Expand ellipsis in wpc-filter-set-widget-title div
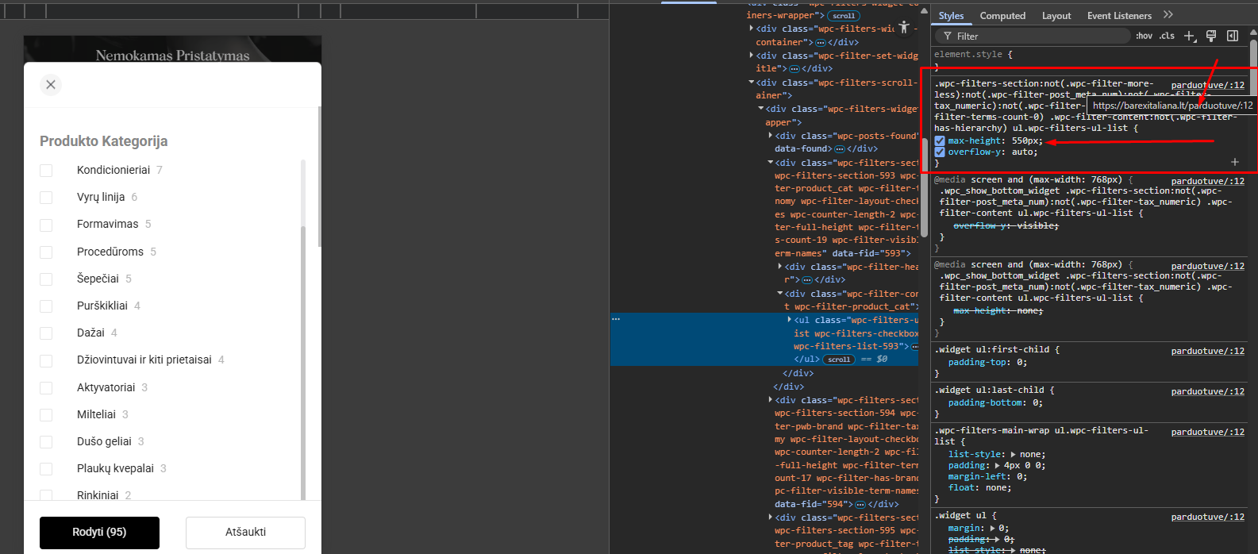 (794, 69)
